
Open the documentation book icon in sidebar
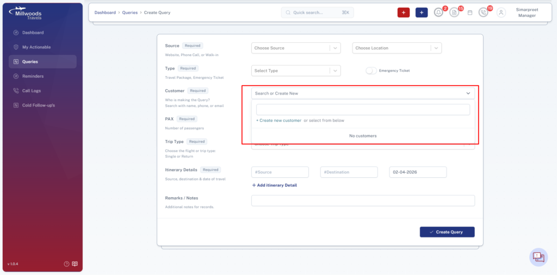[75, 264]
